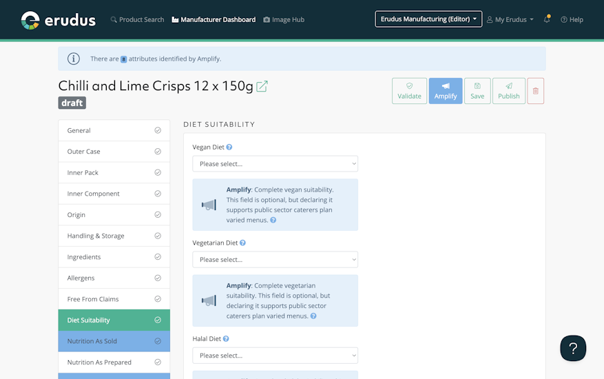Viewport: 604px width, 379px height.
Task: Open product external link icon
Action: pos(262,86)
